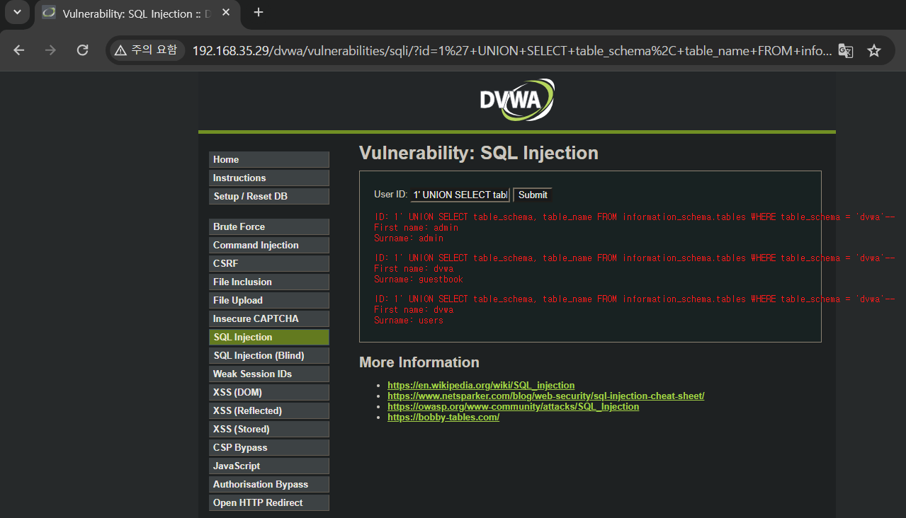Click the 'Surname: admin' result text
Image resolution: width=906 pixels, height=518 pixels.
(409, 238)
